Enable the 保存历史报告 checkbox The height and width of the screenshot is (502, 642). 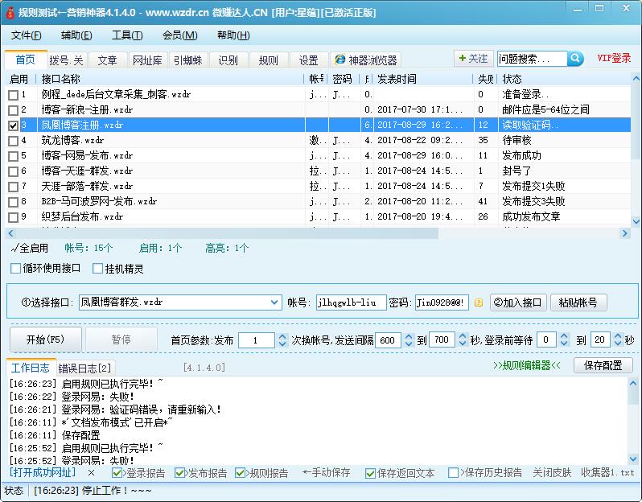pos(453,473)
